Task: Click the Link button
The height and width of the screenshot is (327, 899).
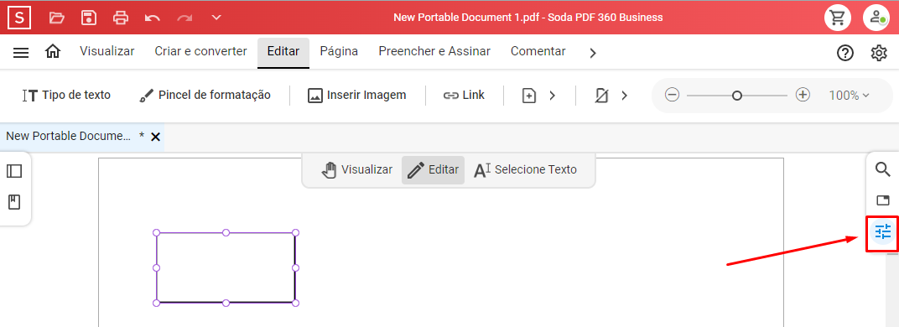Action: tap(464, 96)
